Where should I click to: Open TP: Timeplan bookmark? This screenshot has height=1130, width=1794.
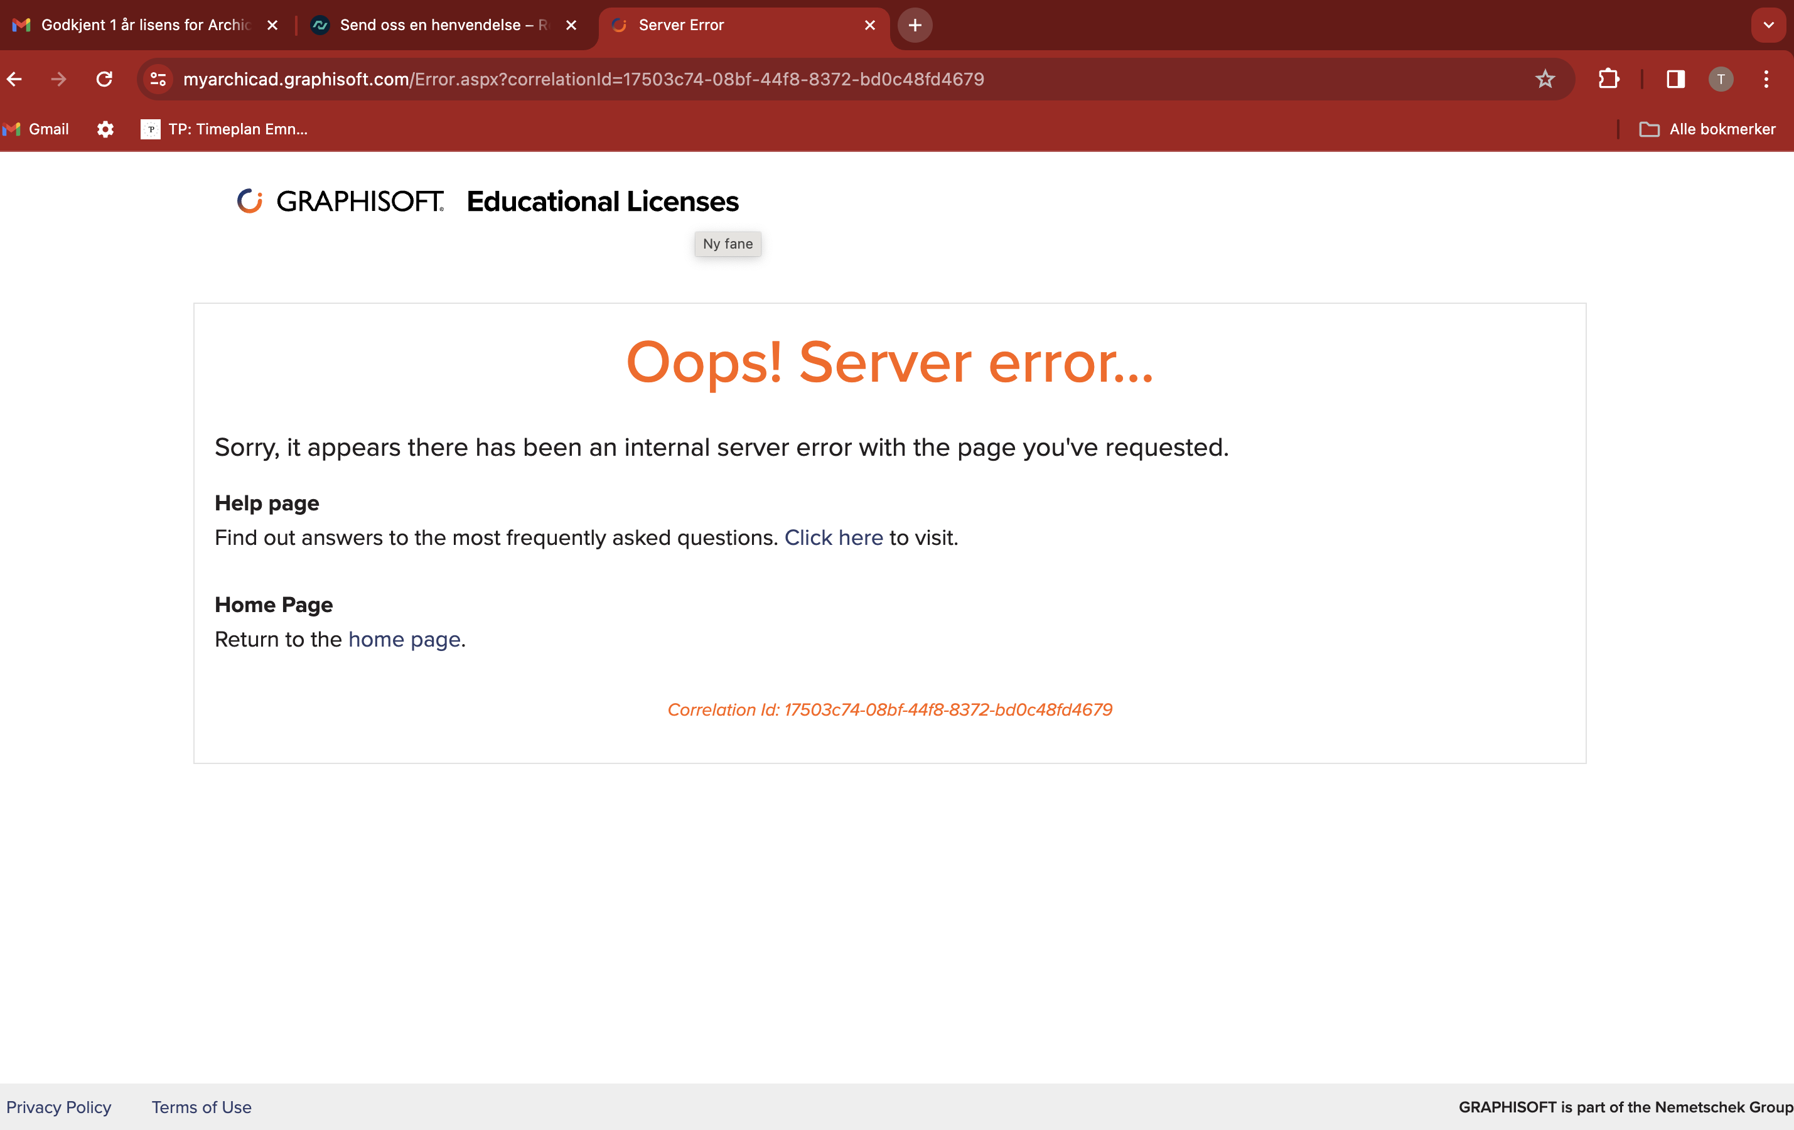(224, 129)
